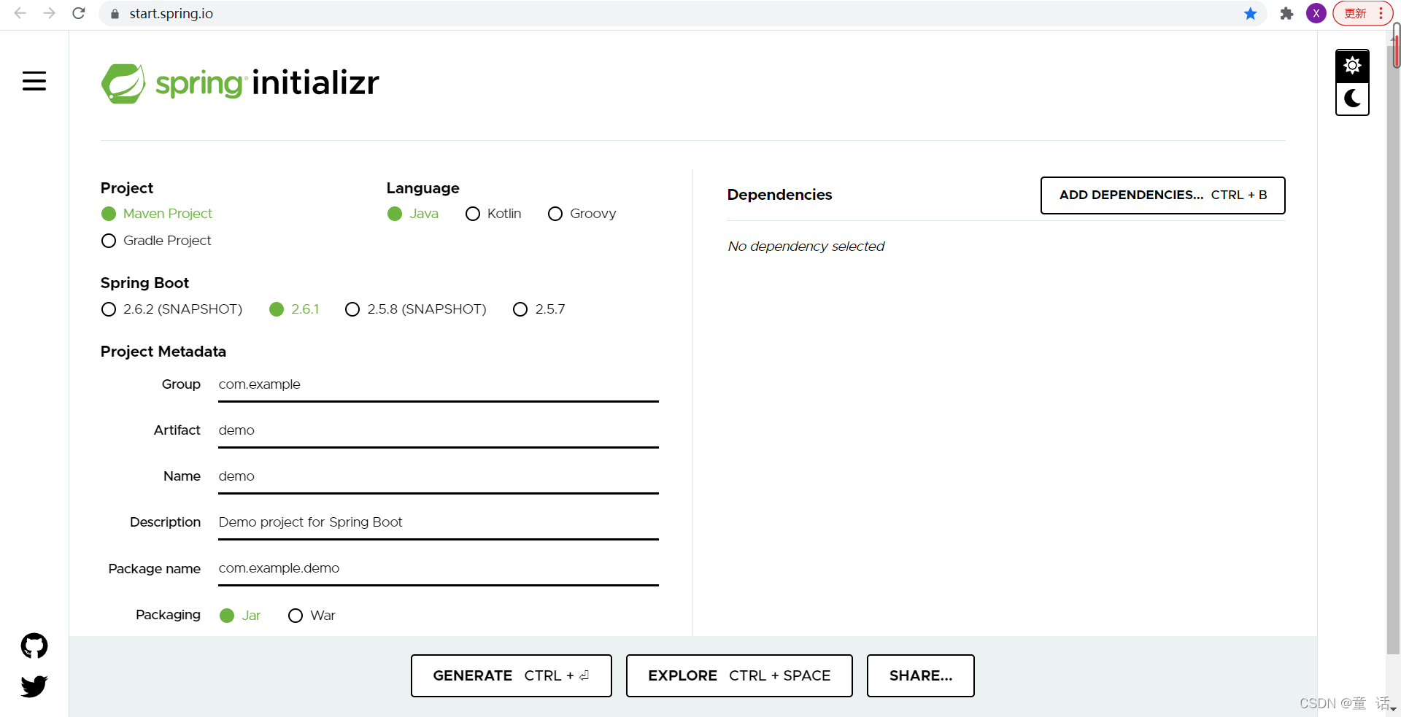
Task: Select Spring Boot version 2.6.1
Action: pos(295,309)
